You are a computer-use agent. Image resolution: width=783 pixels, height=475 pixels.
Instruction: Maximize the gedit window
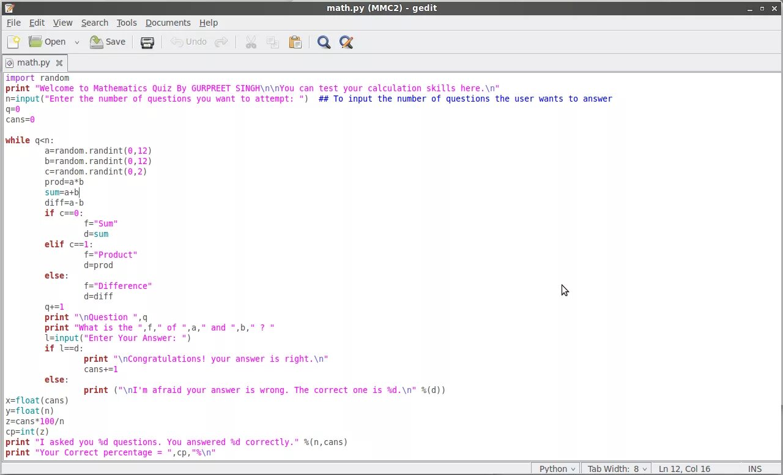(x=762, y=9)
